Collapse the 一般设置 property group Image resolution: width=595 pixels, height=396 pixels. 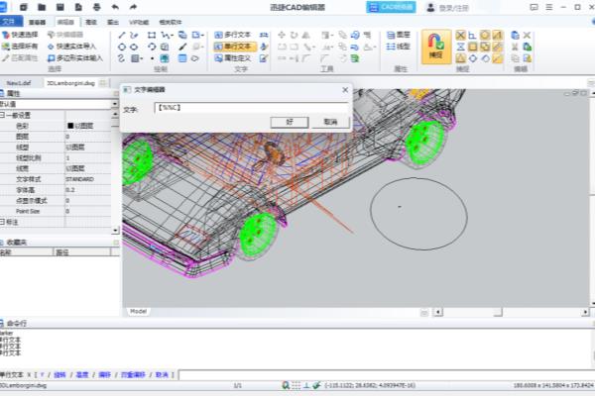coord(3,115)
